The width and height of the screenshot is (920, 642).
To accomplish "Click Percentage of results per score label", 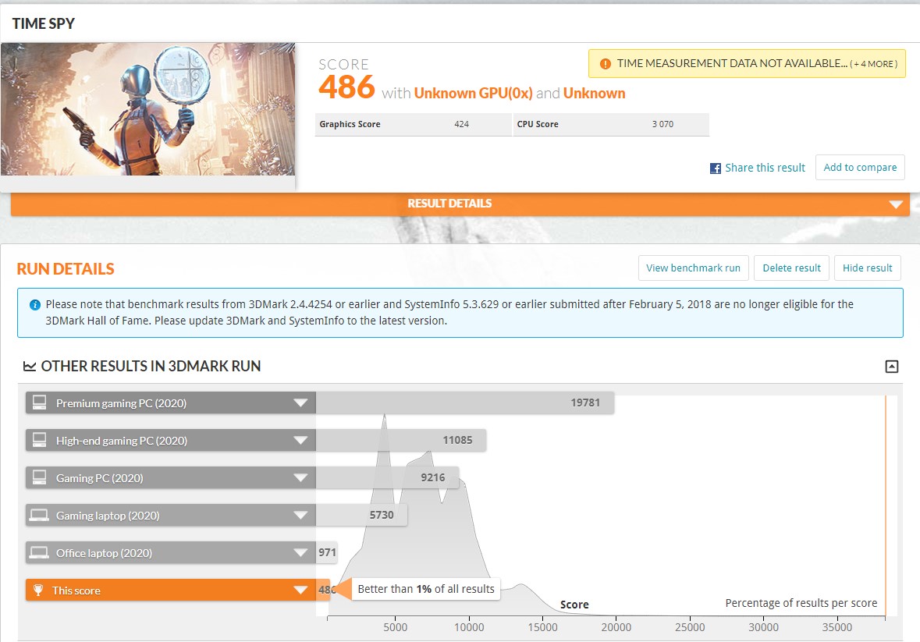I will pos(801,603).
